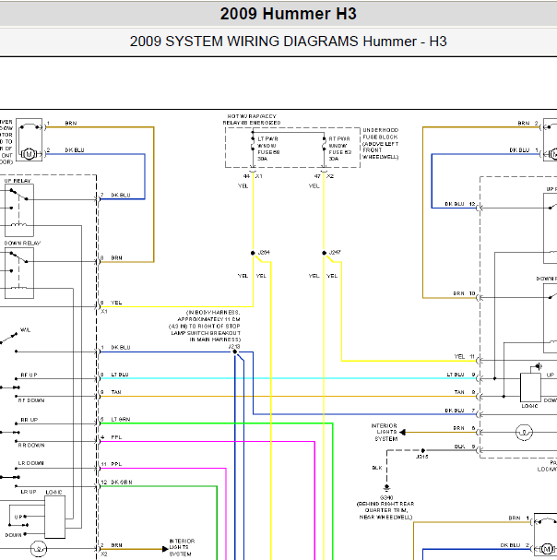Click the "RR DOWN" switch label
Screen dimensions: 557x560
click(31, 446)
